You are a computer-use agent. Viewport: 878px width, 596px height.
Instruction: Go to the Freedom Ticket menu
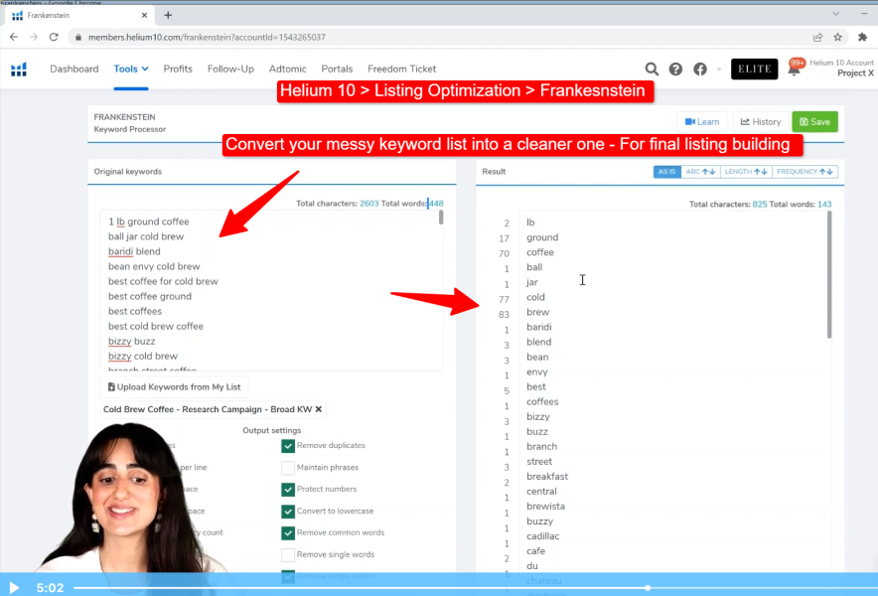point(401,70)
